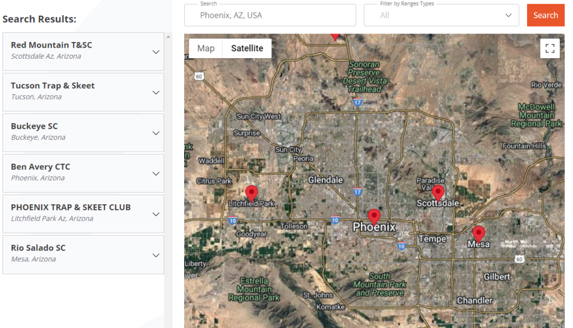
Task: Click the Chandler label on the map
Action: [475, 301]
